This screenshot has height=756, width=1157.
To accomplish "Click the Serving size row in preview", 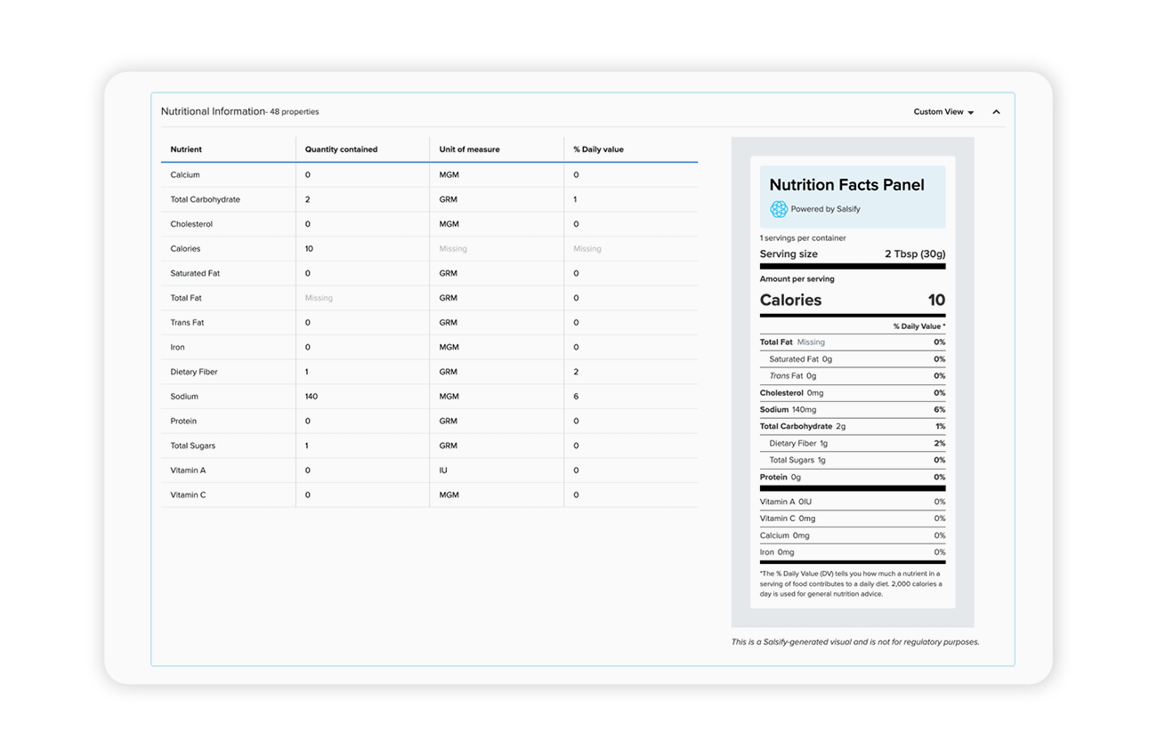I will tap(852, 253).
